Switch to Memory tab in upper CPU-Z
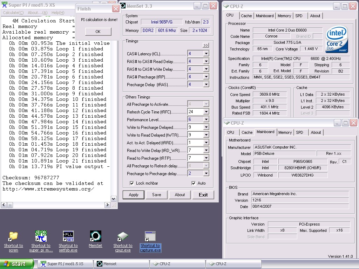This screenshot has height=269, width=359. point(284,16)
